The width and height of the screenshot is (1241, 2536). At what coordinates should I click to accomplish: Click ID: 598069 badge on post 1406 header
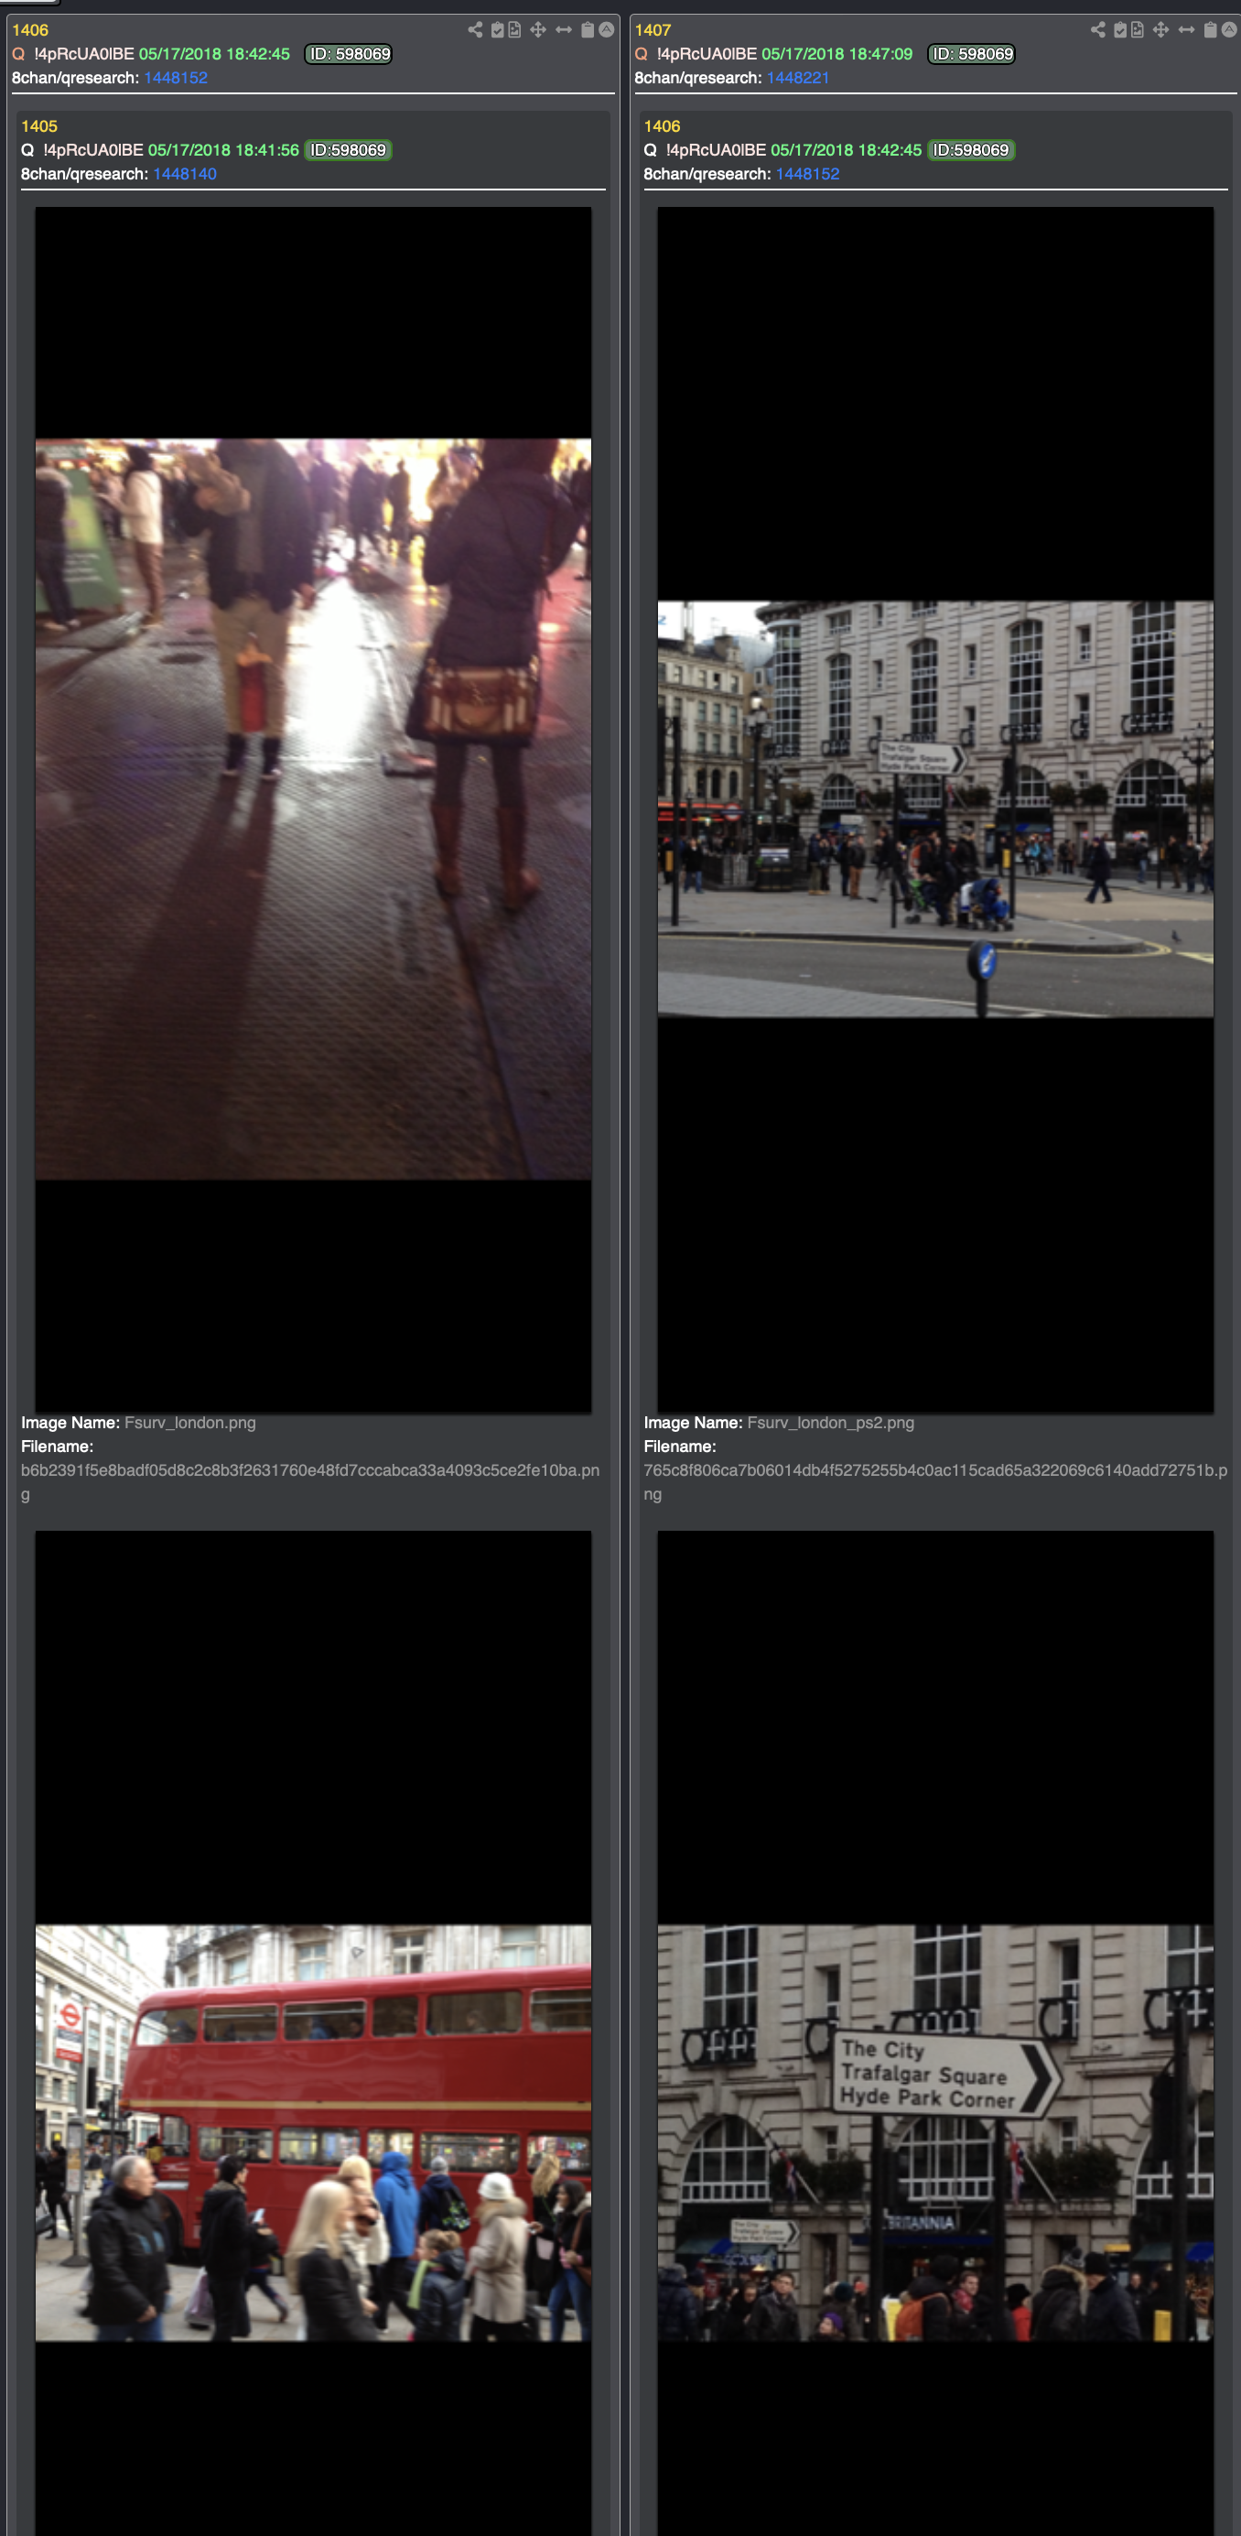point(349,54)
